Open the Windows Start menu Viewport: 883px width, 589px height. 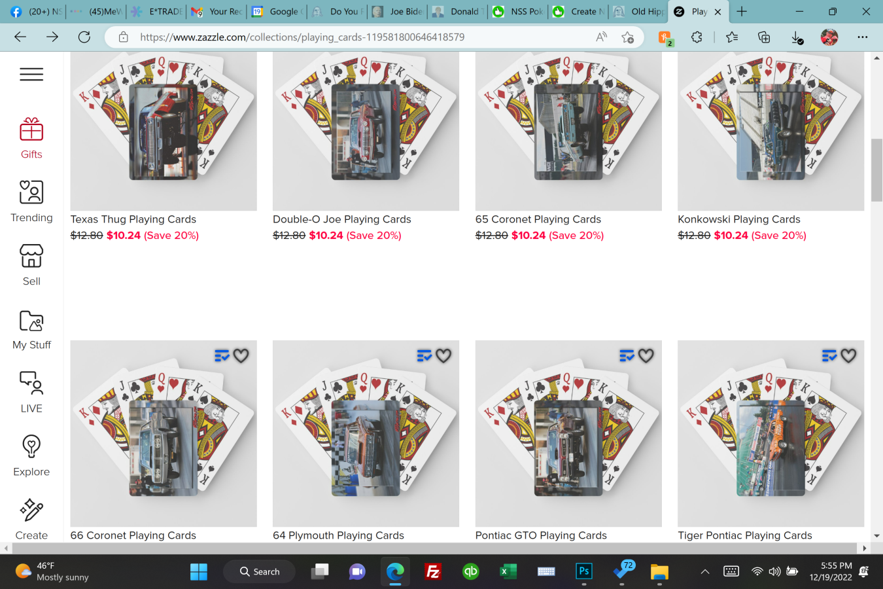[x=199, y=571]
